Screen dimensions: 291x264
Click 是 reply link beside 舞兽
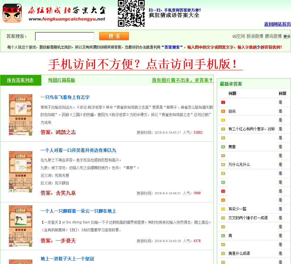coord(280,147)
